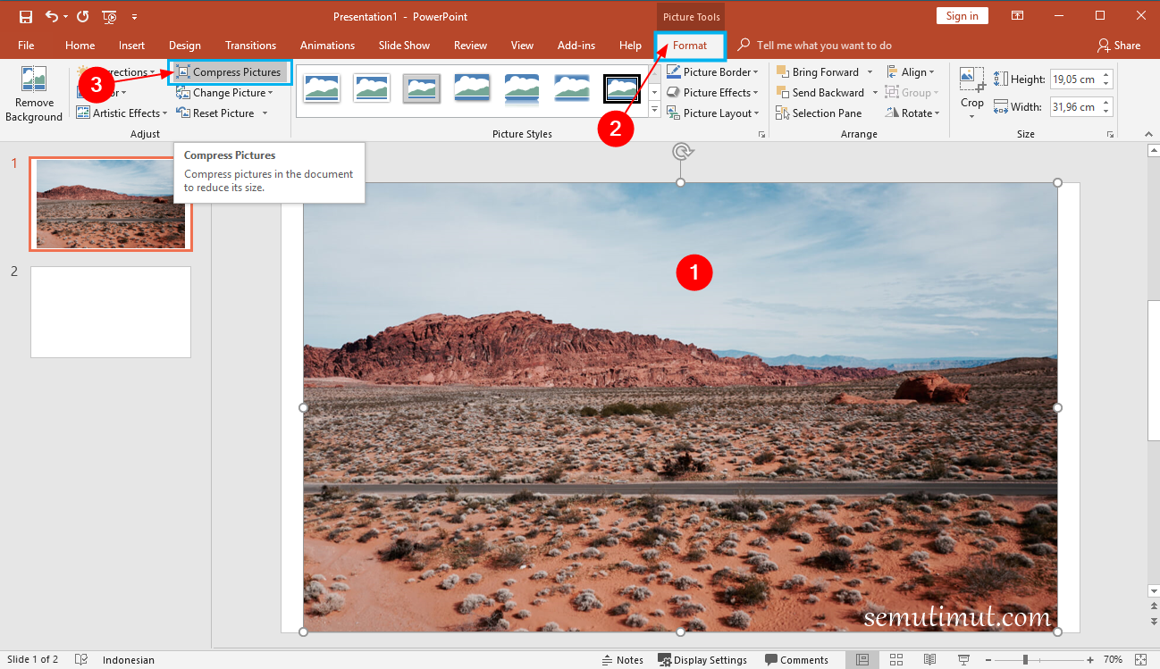Select the blank slide 2 thumbnail

pos(111,312)
